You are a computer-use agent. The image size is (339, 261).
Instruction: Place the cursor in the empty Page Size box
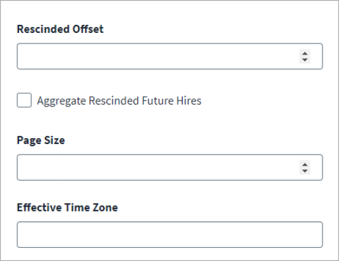coord(169,168)
